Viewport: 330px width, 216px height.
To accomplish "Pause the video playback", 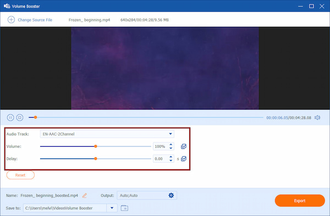I will tap(10, 118).
